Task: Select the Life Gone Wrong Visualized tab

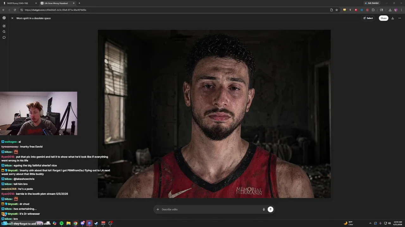Action: point(58,3)
